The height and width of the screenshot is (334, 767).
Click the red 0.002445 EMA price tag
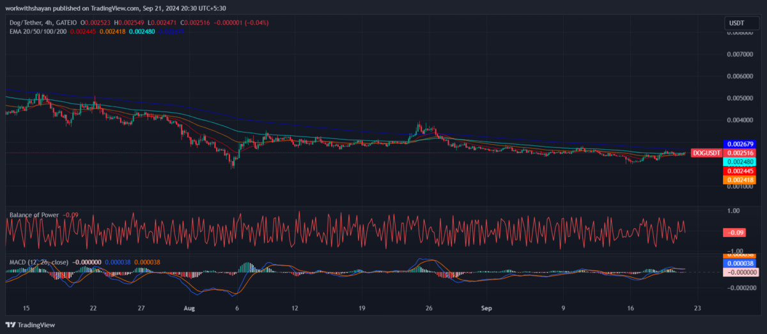tap(739, 171)
